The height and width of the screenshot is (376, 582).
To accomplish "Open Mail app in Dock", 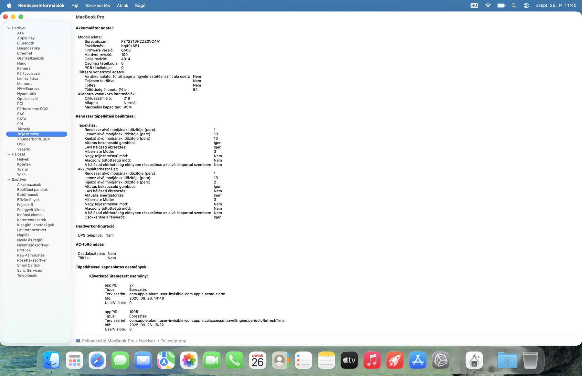I will click(x=143, y=360).
